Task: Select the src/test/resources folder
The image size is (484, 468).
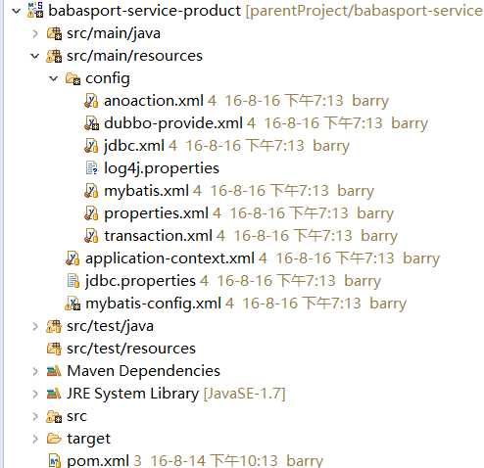Action: [x=131, y=349]
